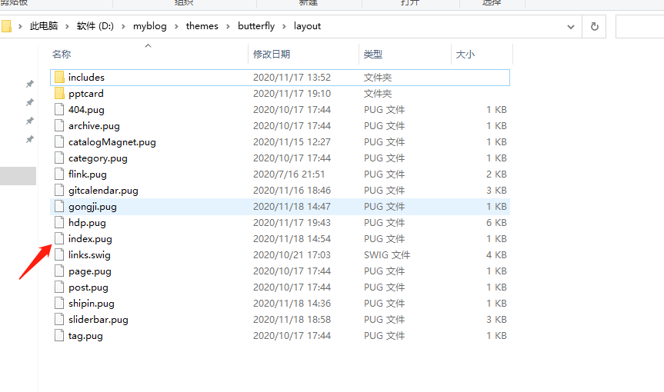
Task: Click the hdp.pug file icon
Action: pyautogui.click(x=59, y=222)
